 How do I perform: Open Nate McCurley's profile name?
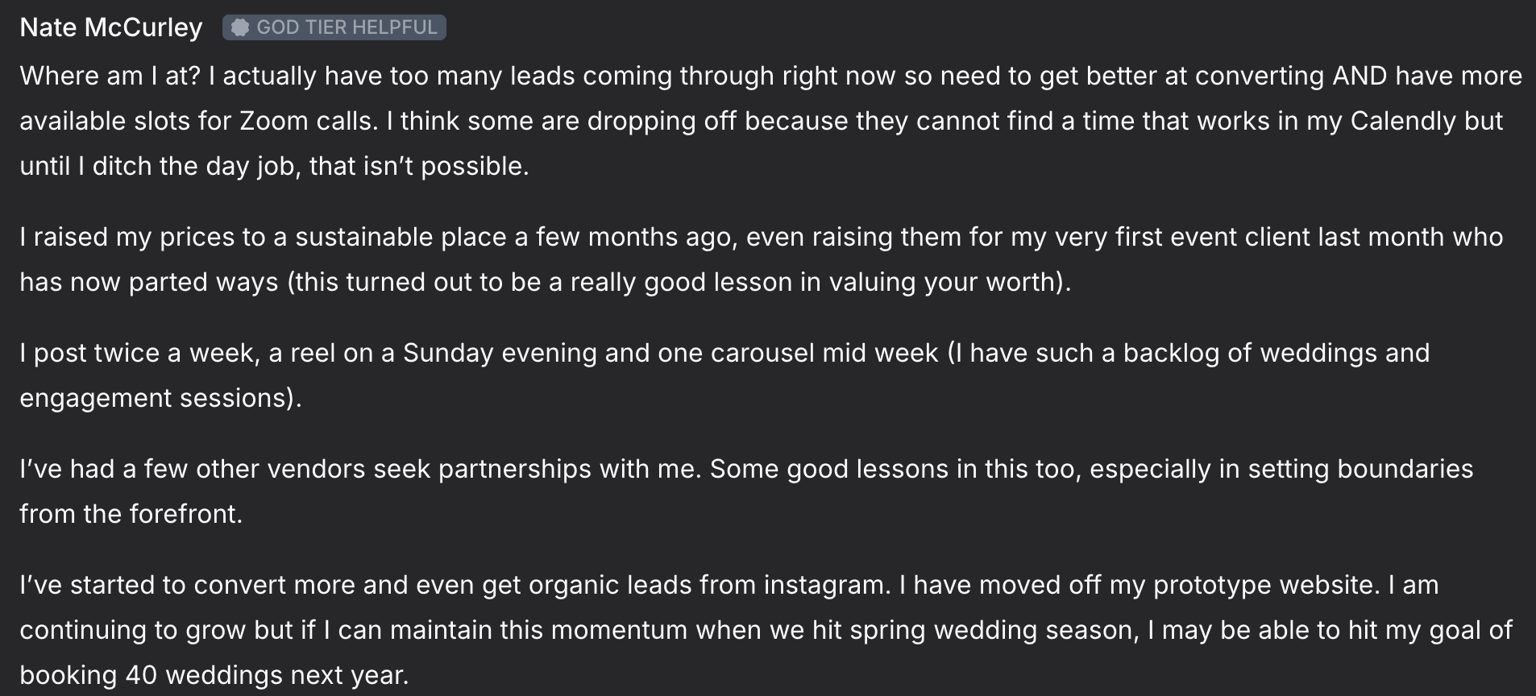coord(111,27)
